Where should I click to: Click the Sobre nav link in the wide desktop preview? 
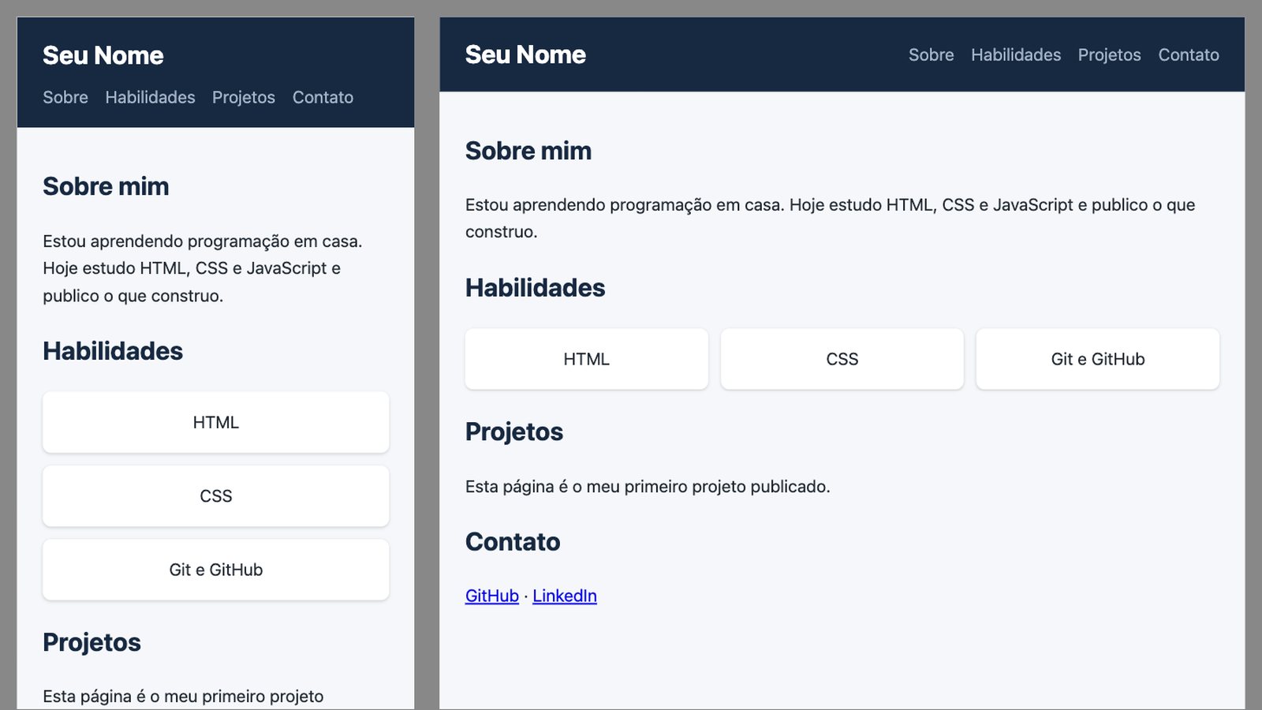click(x=931, y=54)
